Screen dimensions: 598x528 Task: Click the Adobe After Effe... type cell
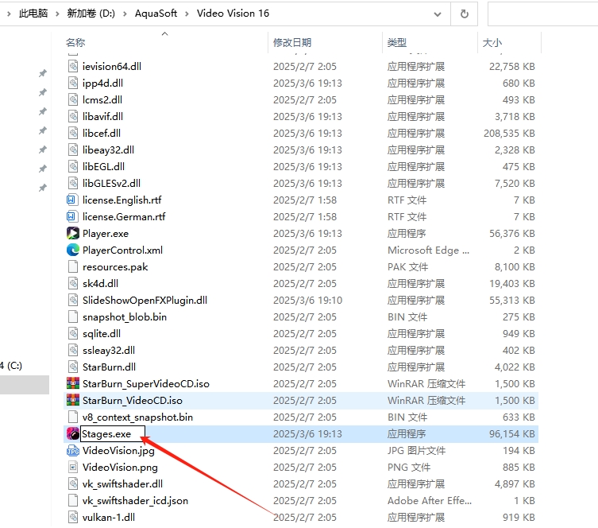pyautogui.click(x=430, y=501)
